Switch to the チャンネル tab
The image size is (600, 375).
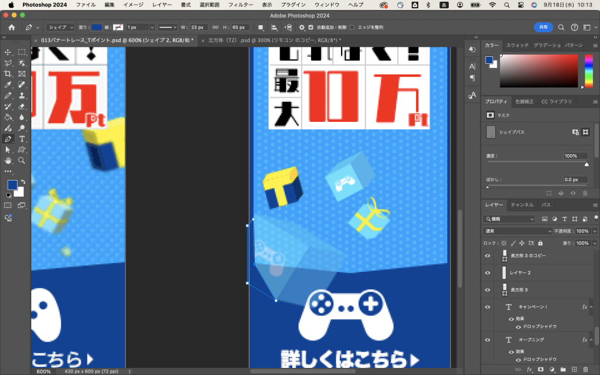521,205
